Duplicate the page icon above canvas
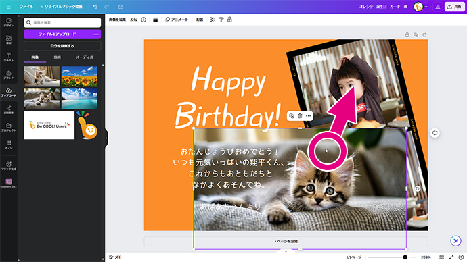This screenshot has width=467, height=262. coord(416,34)
